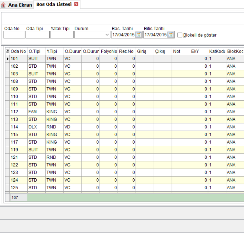244x233 pixels.
Task: Click the Çıkış column header
Action: coord(163,51)
